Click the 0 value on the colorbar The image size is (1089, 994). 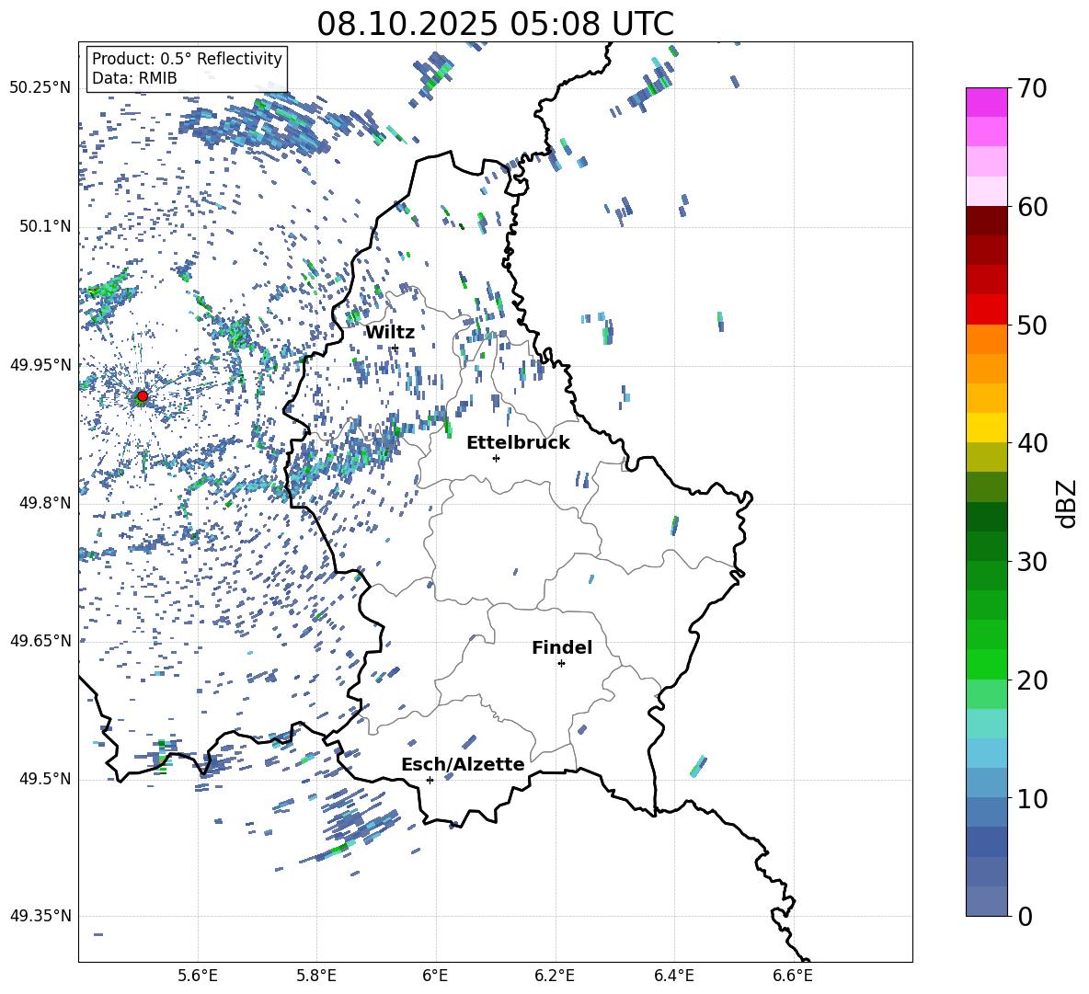1025,916
